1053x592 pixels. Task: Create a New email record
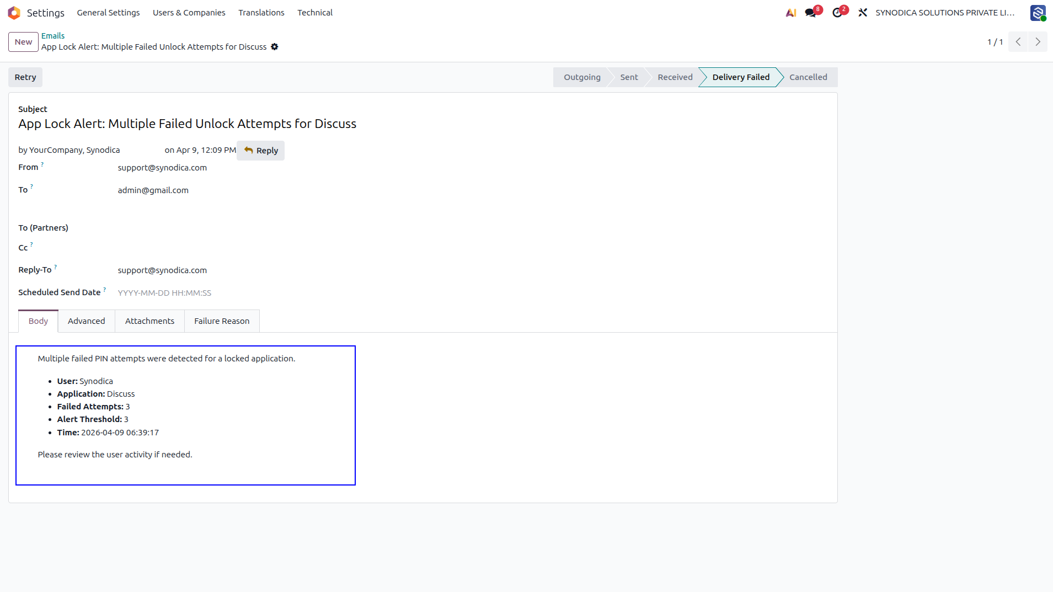coord(23,42)
